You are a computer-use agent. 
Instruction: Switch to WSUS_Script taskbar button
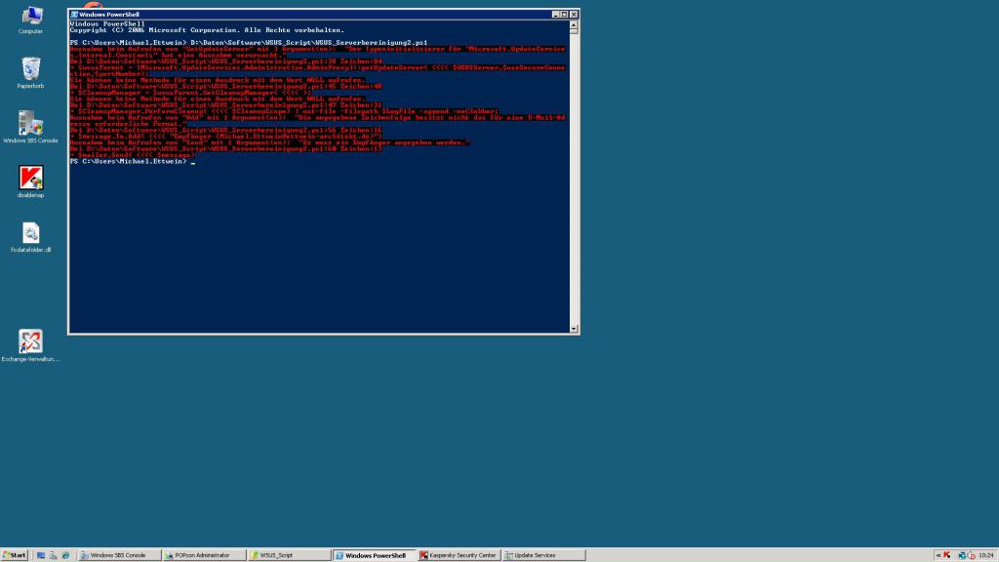pos(289,555)
